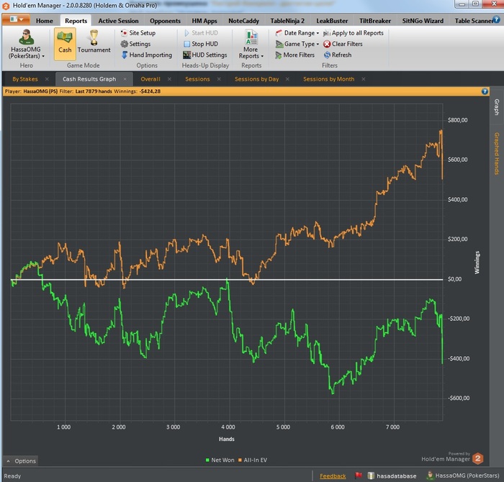
Task: Click the ribbon help icon
Action: [497, 19]
